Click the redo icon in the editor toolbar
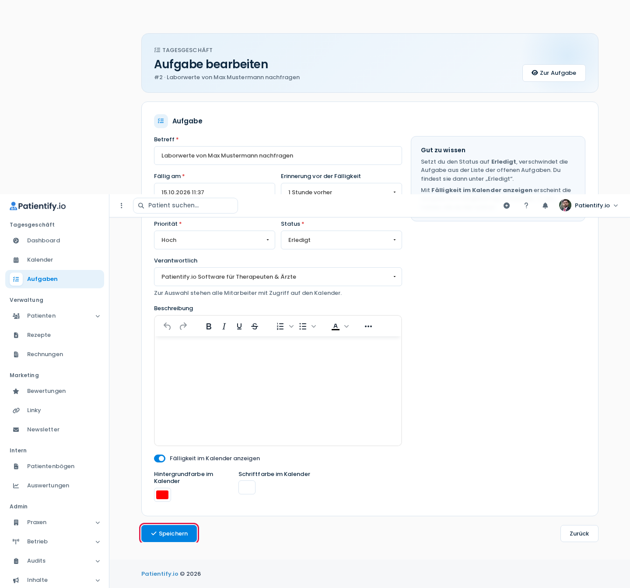The width and height of the screenshot is (630, 588). pyautogui.click(x=183, y=326)
